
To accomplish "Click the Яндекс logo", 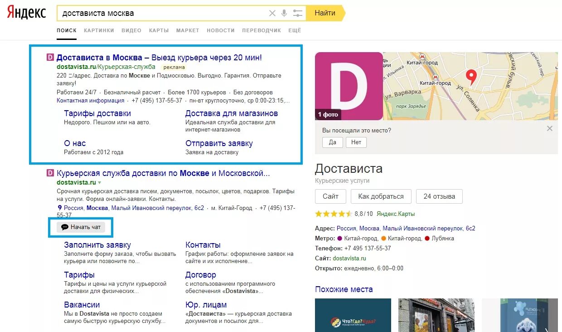I will tap(26, 13).
